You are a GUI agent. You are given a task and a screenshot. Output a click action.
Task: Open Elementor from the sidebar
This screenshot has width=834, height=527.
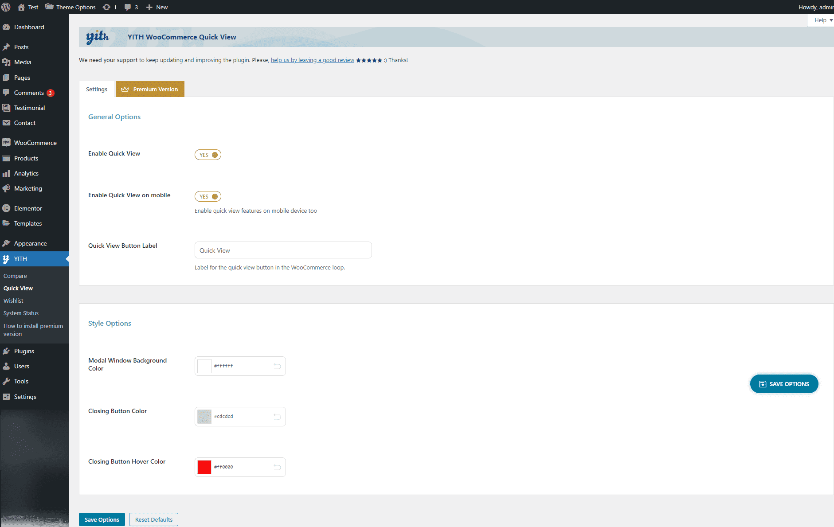point(28,208)
